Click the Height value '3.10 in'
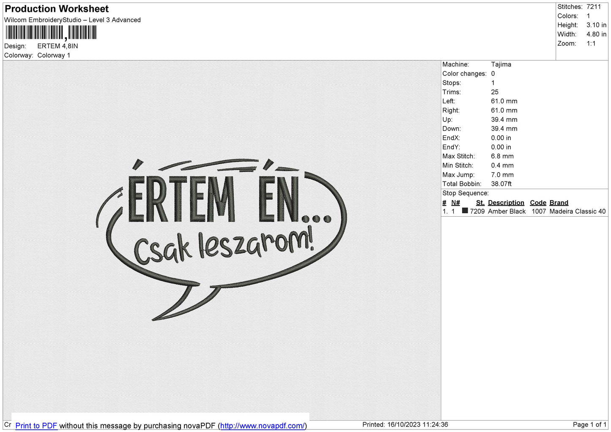611x432 pixels. [x=596, y=25]
